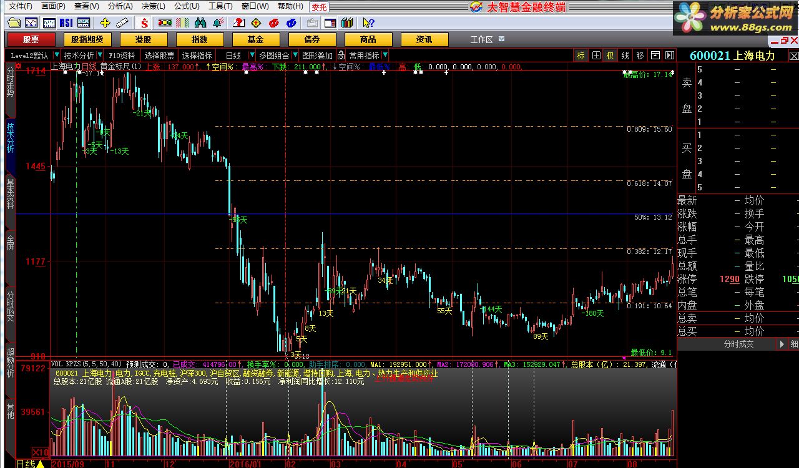Click the 基金 market button
Viewport: 799px width, 468px height.
click(255, 39)
